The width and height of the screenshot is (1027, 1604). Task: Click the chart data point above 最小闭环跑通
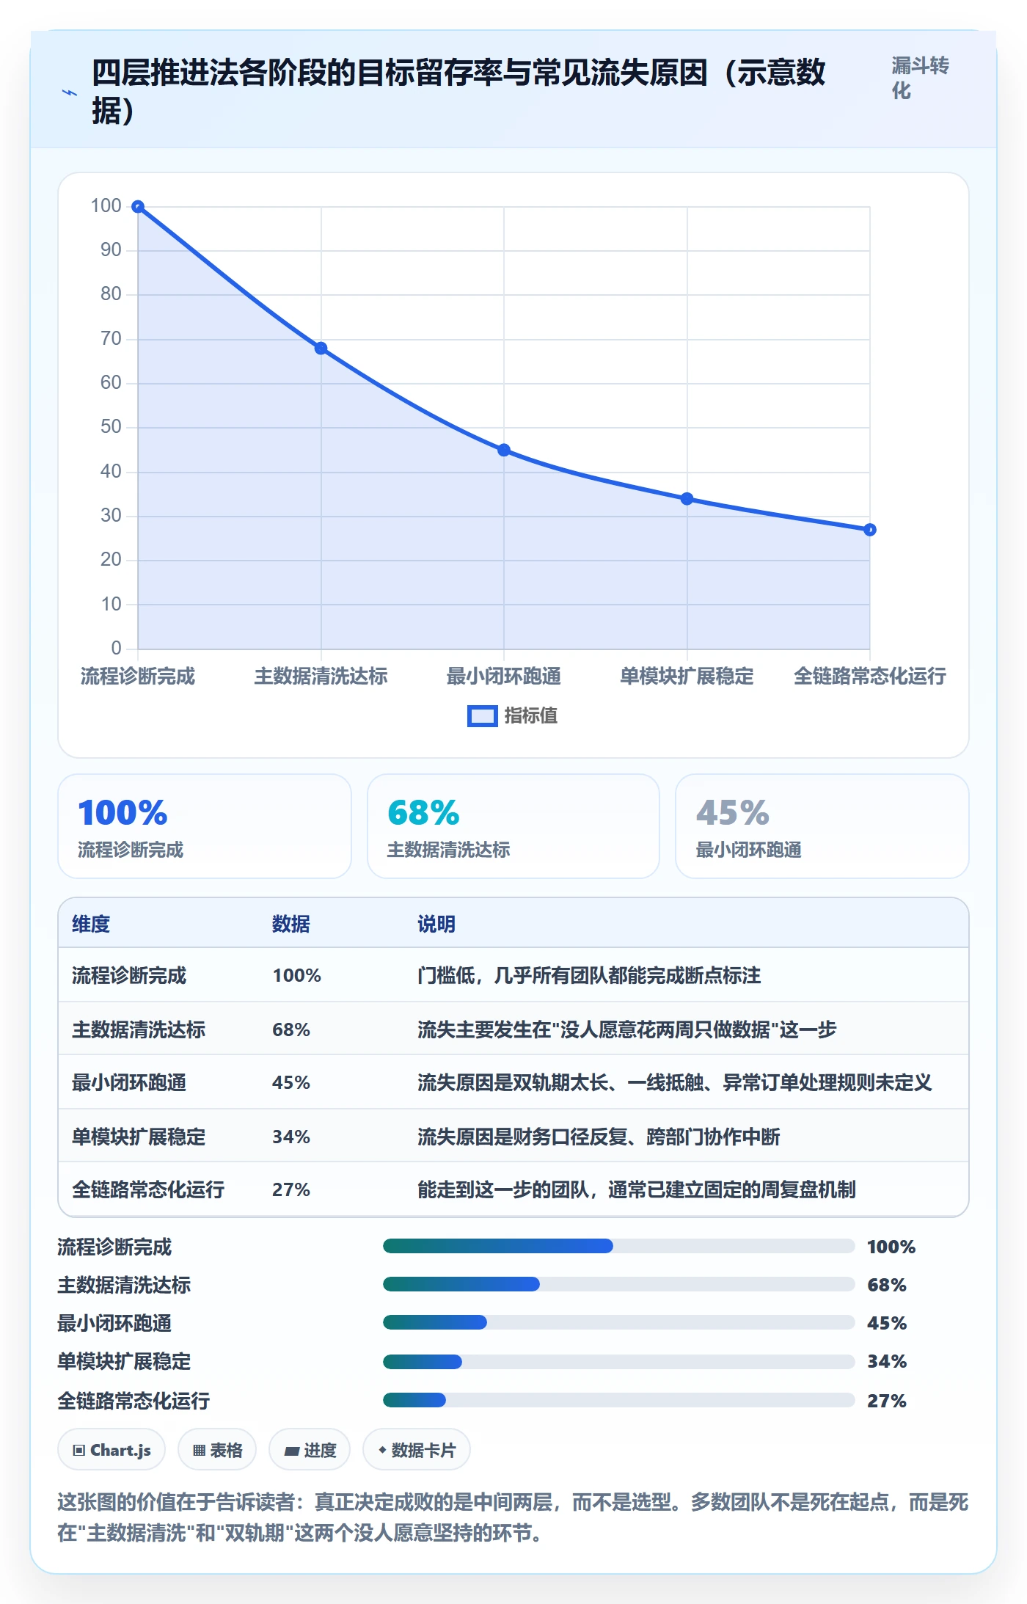click(504, 450)
